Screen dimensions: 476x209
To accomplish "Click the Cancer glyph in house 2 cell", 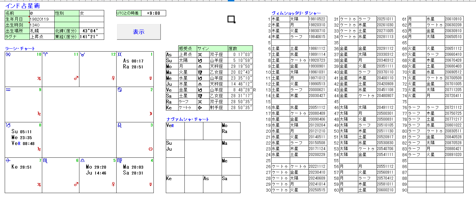I will coord(120,90).
